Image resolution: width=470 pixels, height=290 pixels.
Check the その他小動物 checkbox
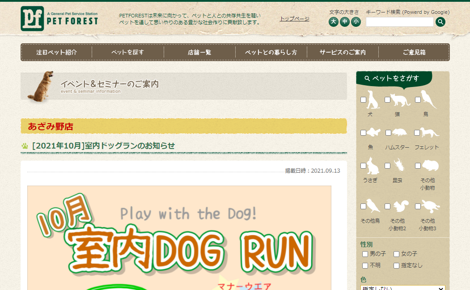pos(418,166)
